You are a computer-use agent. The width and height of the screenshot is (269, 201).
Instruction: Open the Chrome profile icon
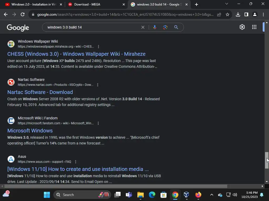point(255,15)
